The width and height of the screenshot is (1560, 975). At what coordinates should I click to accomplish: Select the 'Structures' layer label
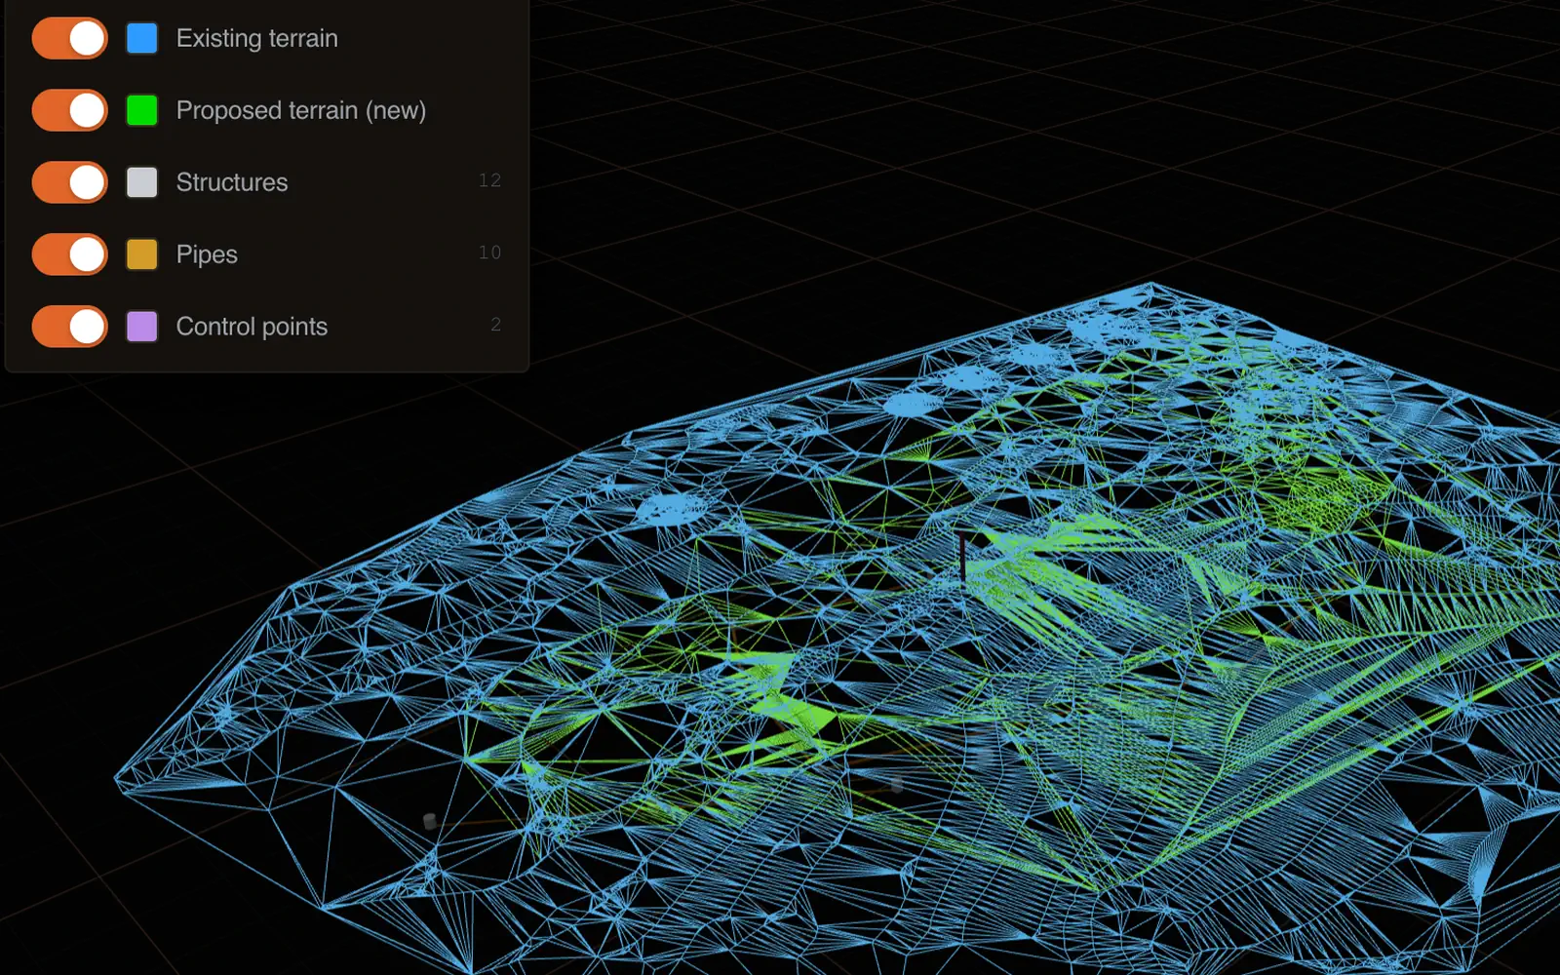point(232,182)
